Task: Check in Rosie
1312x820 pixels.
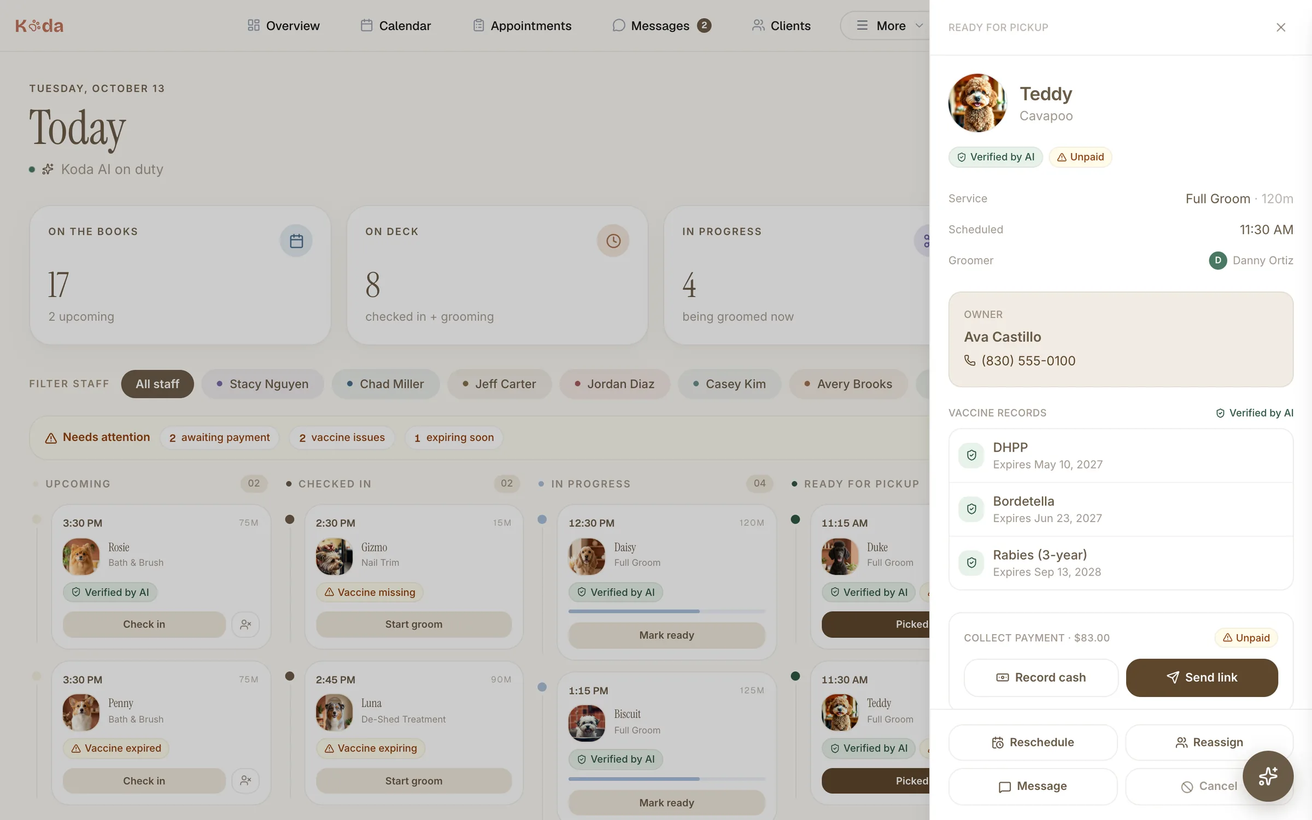Action: [x=144, y=624]
